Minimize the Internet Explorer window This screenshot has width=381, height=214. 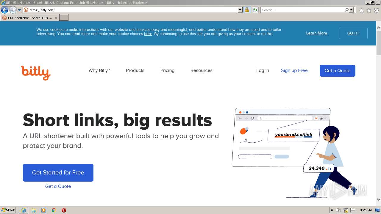point(368,2)
